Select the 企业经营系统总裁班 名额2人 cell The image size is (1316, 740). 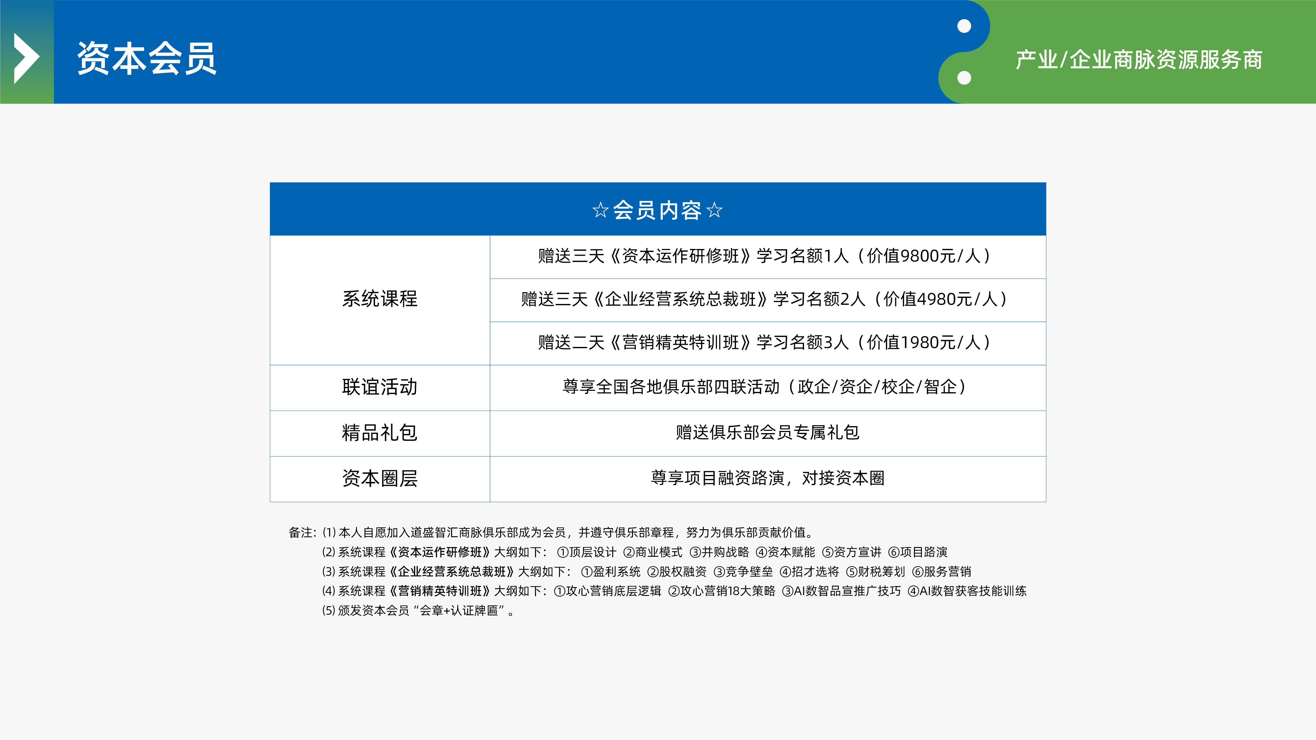(x=768, y=300)
